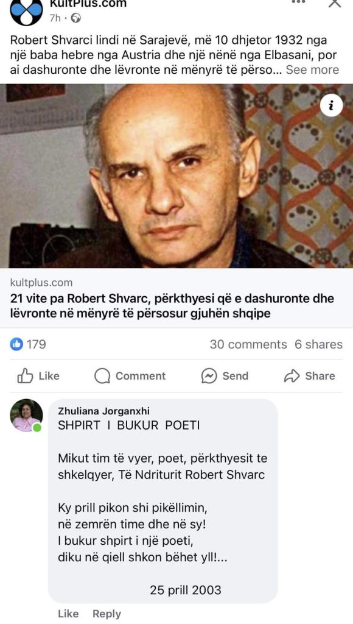Tap the public globe privacy icon

coord(75,18)
